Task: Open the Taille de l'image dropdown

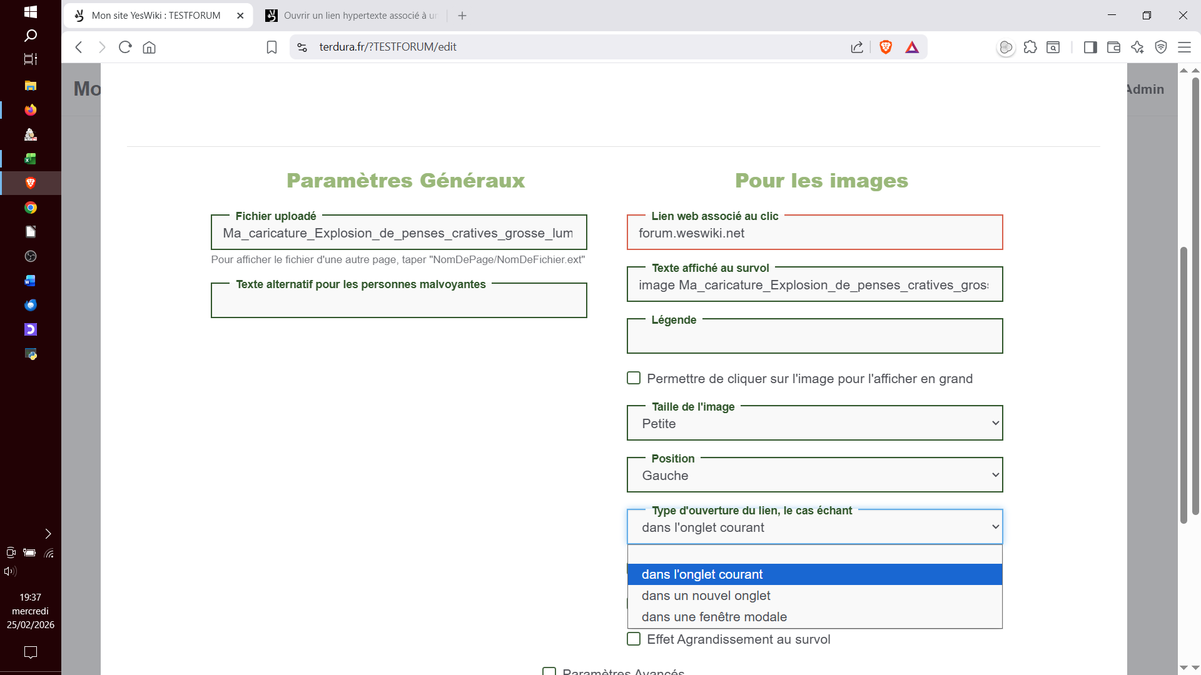Action: coord(814,424)
